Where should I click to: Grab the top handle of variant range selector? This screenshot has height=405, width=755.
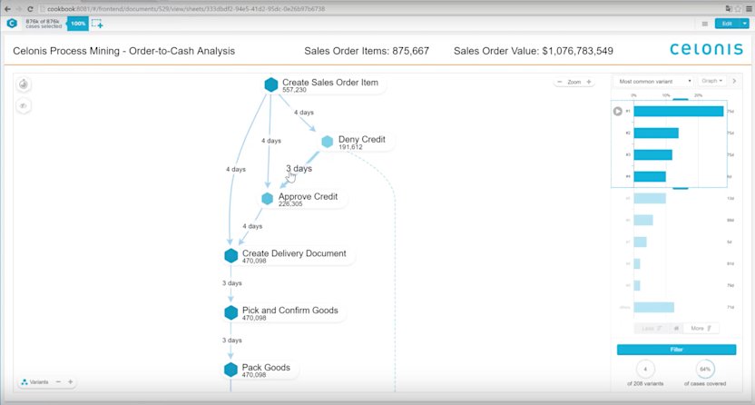click(681, 99)
